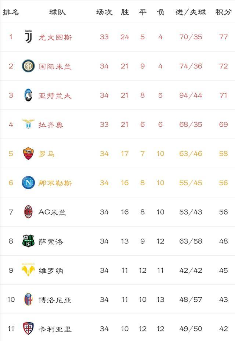Select the Atalanta team badge
This screenshot has height=341, width=235.
pyautogui.click(x=28, y=95)
